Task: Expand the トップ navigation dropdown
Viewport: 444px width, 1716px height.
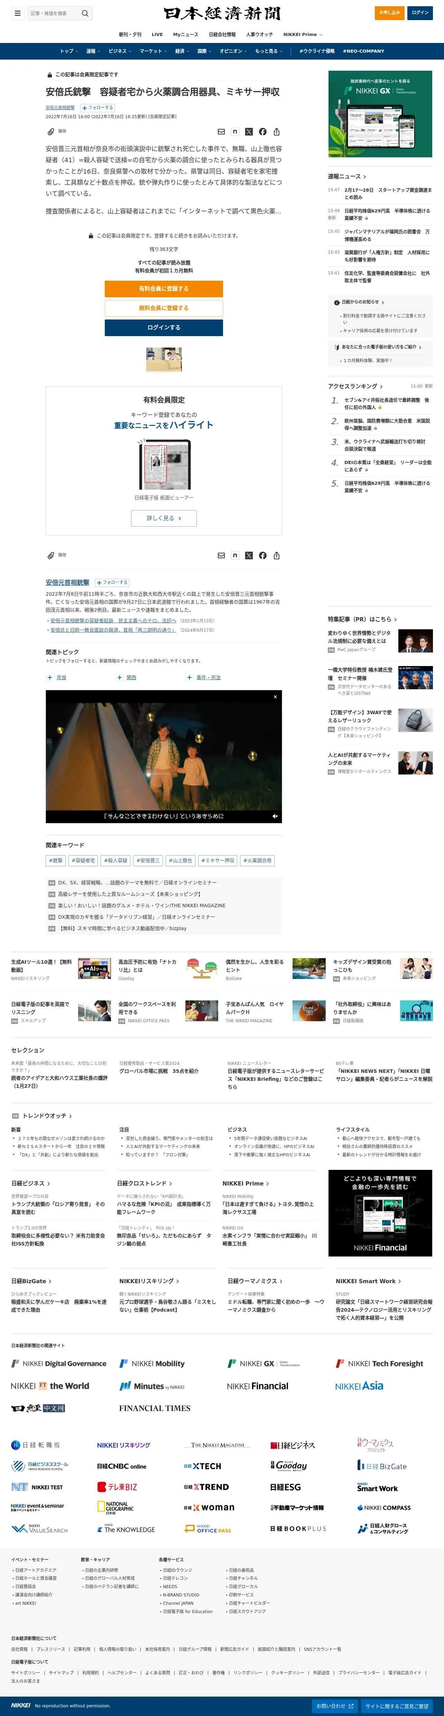Action: pos(68,51)
